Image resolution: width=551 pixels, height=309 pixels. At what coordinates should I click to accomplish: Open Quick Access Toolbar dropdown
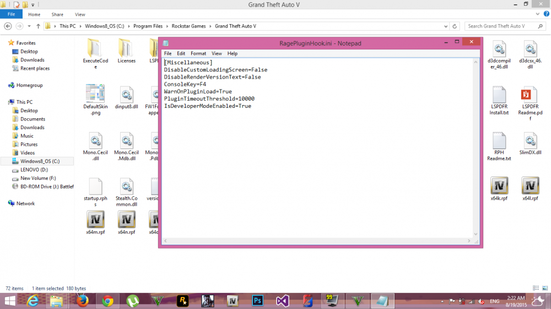[x=33, y=5]
